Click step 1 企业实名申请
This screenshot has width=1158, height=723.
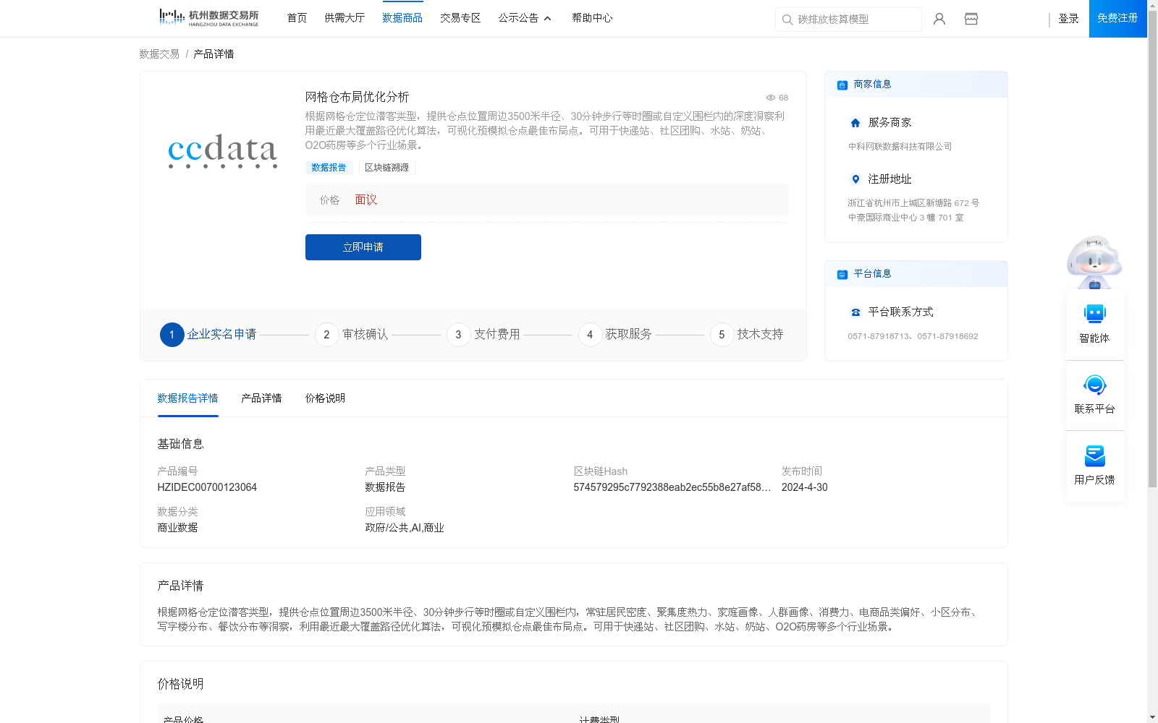point(208,335)
